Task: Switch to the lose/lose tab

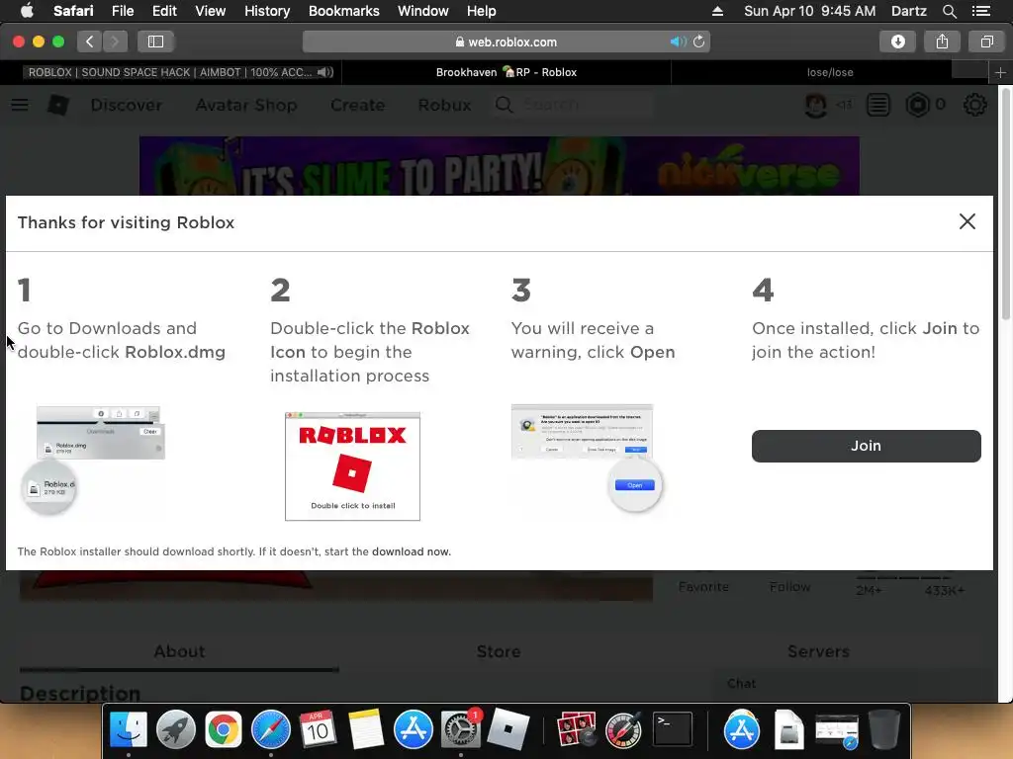Action: point(830,72)
